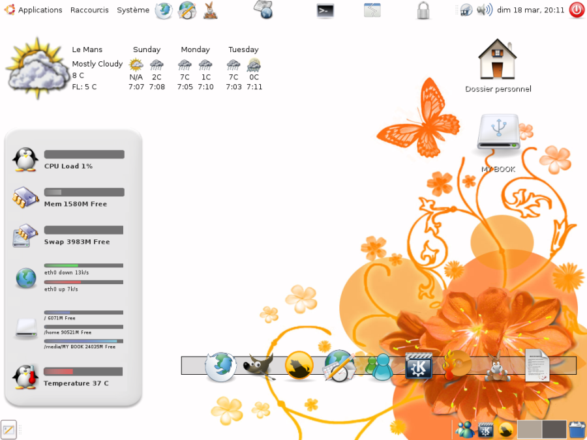Click the Mostly Cloudy condition text

(97, 64)
